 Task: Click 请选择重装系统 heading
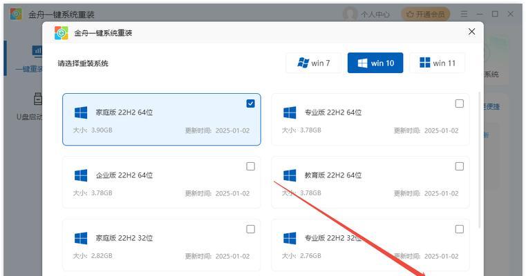[83, 63]
